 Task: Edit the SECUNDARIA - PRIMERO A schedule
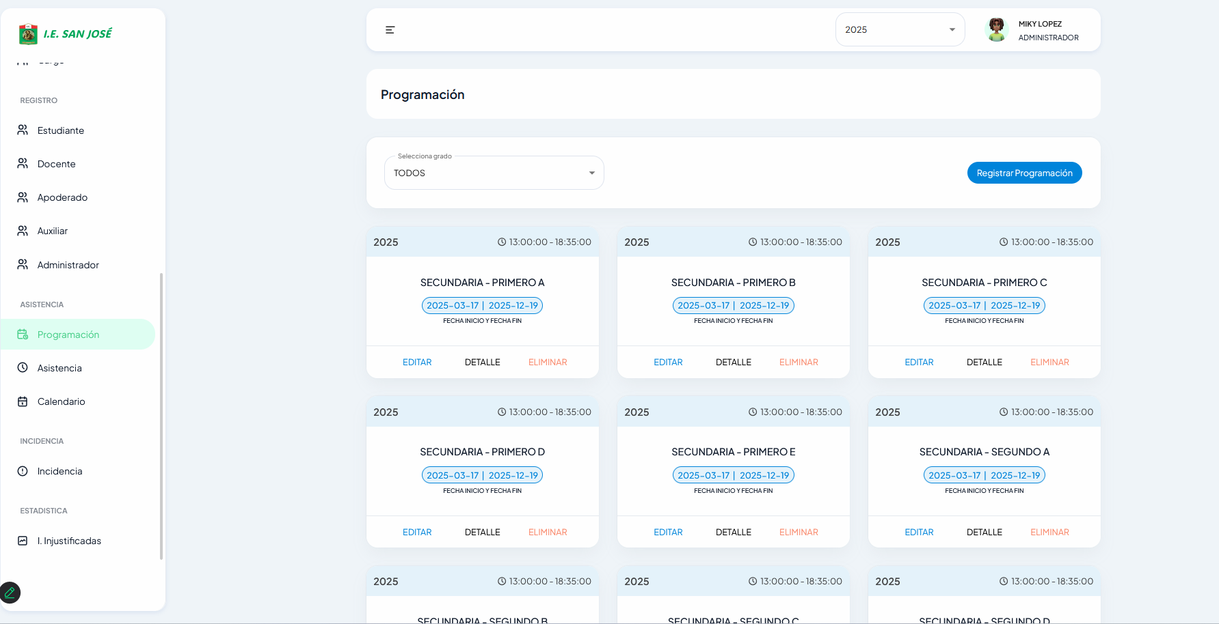point(417,363)
